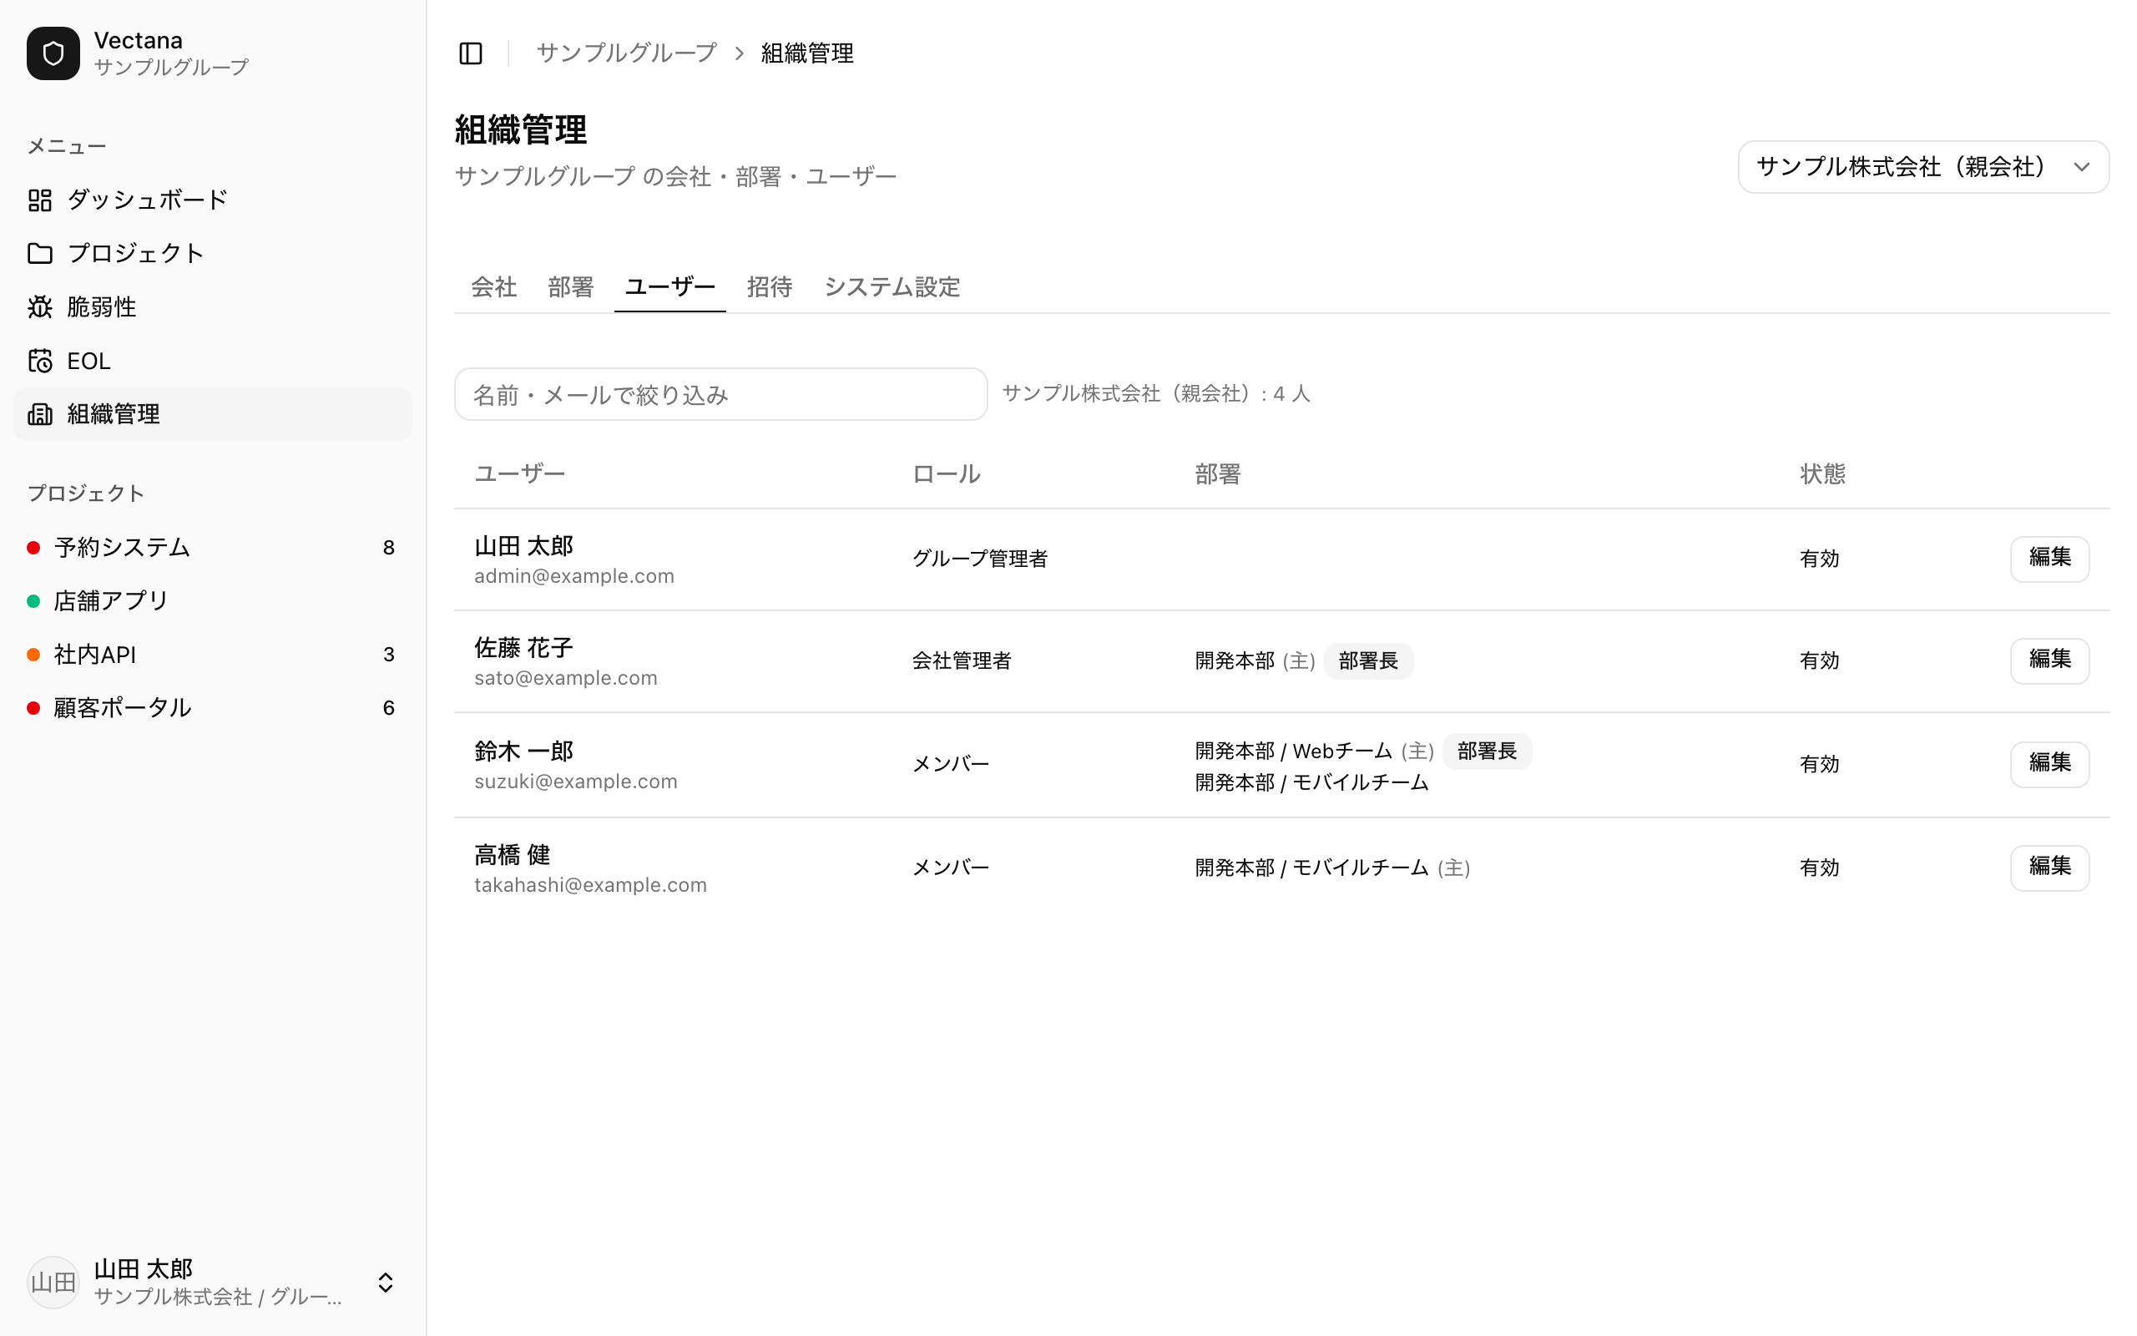This screenshot has height=1336, width=2137.
Task: Click 編集 for 高橋 健
Action: coord(2049,868)
